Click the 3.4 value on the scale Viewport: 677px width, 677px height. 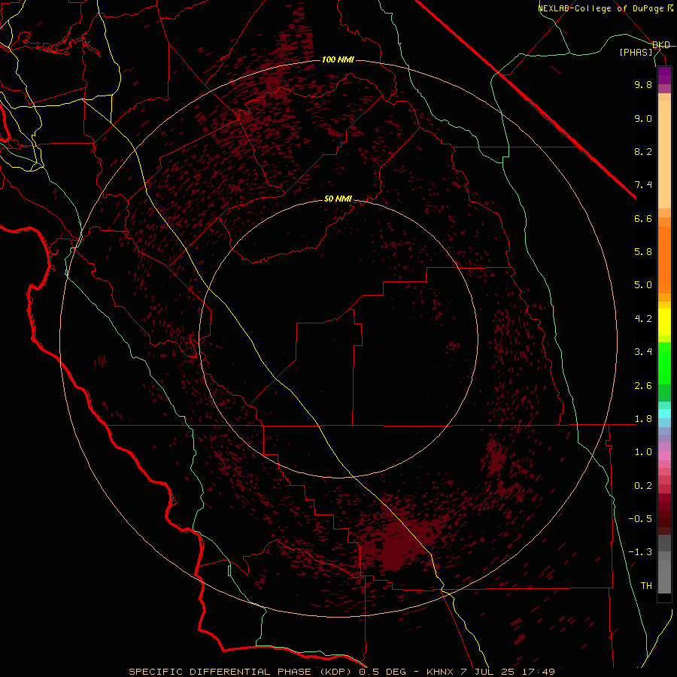643,352
